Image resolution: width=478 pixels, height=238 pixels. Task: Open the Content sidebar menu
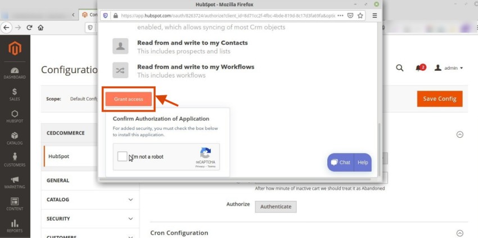15,204
